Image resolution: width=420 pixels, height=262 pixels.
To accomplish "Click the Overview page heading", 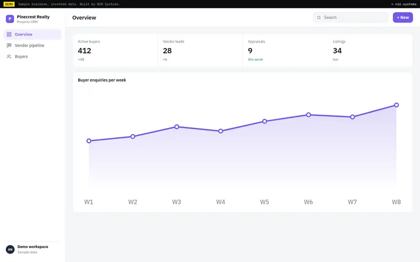I will coord(84,18).
